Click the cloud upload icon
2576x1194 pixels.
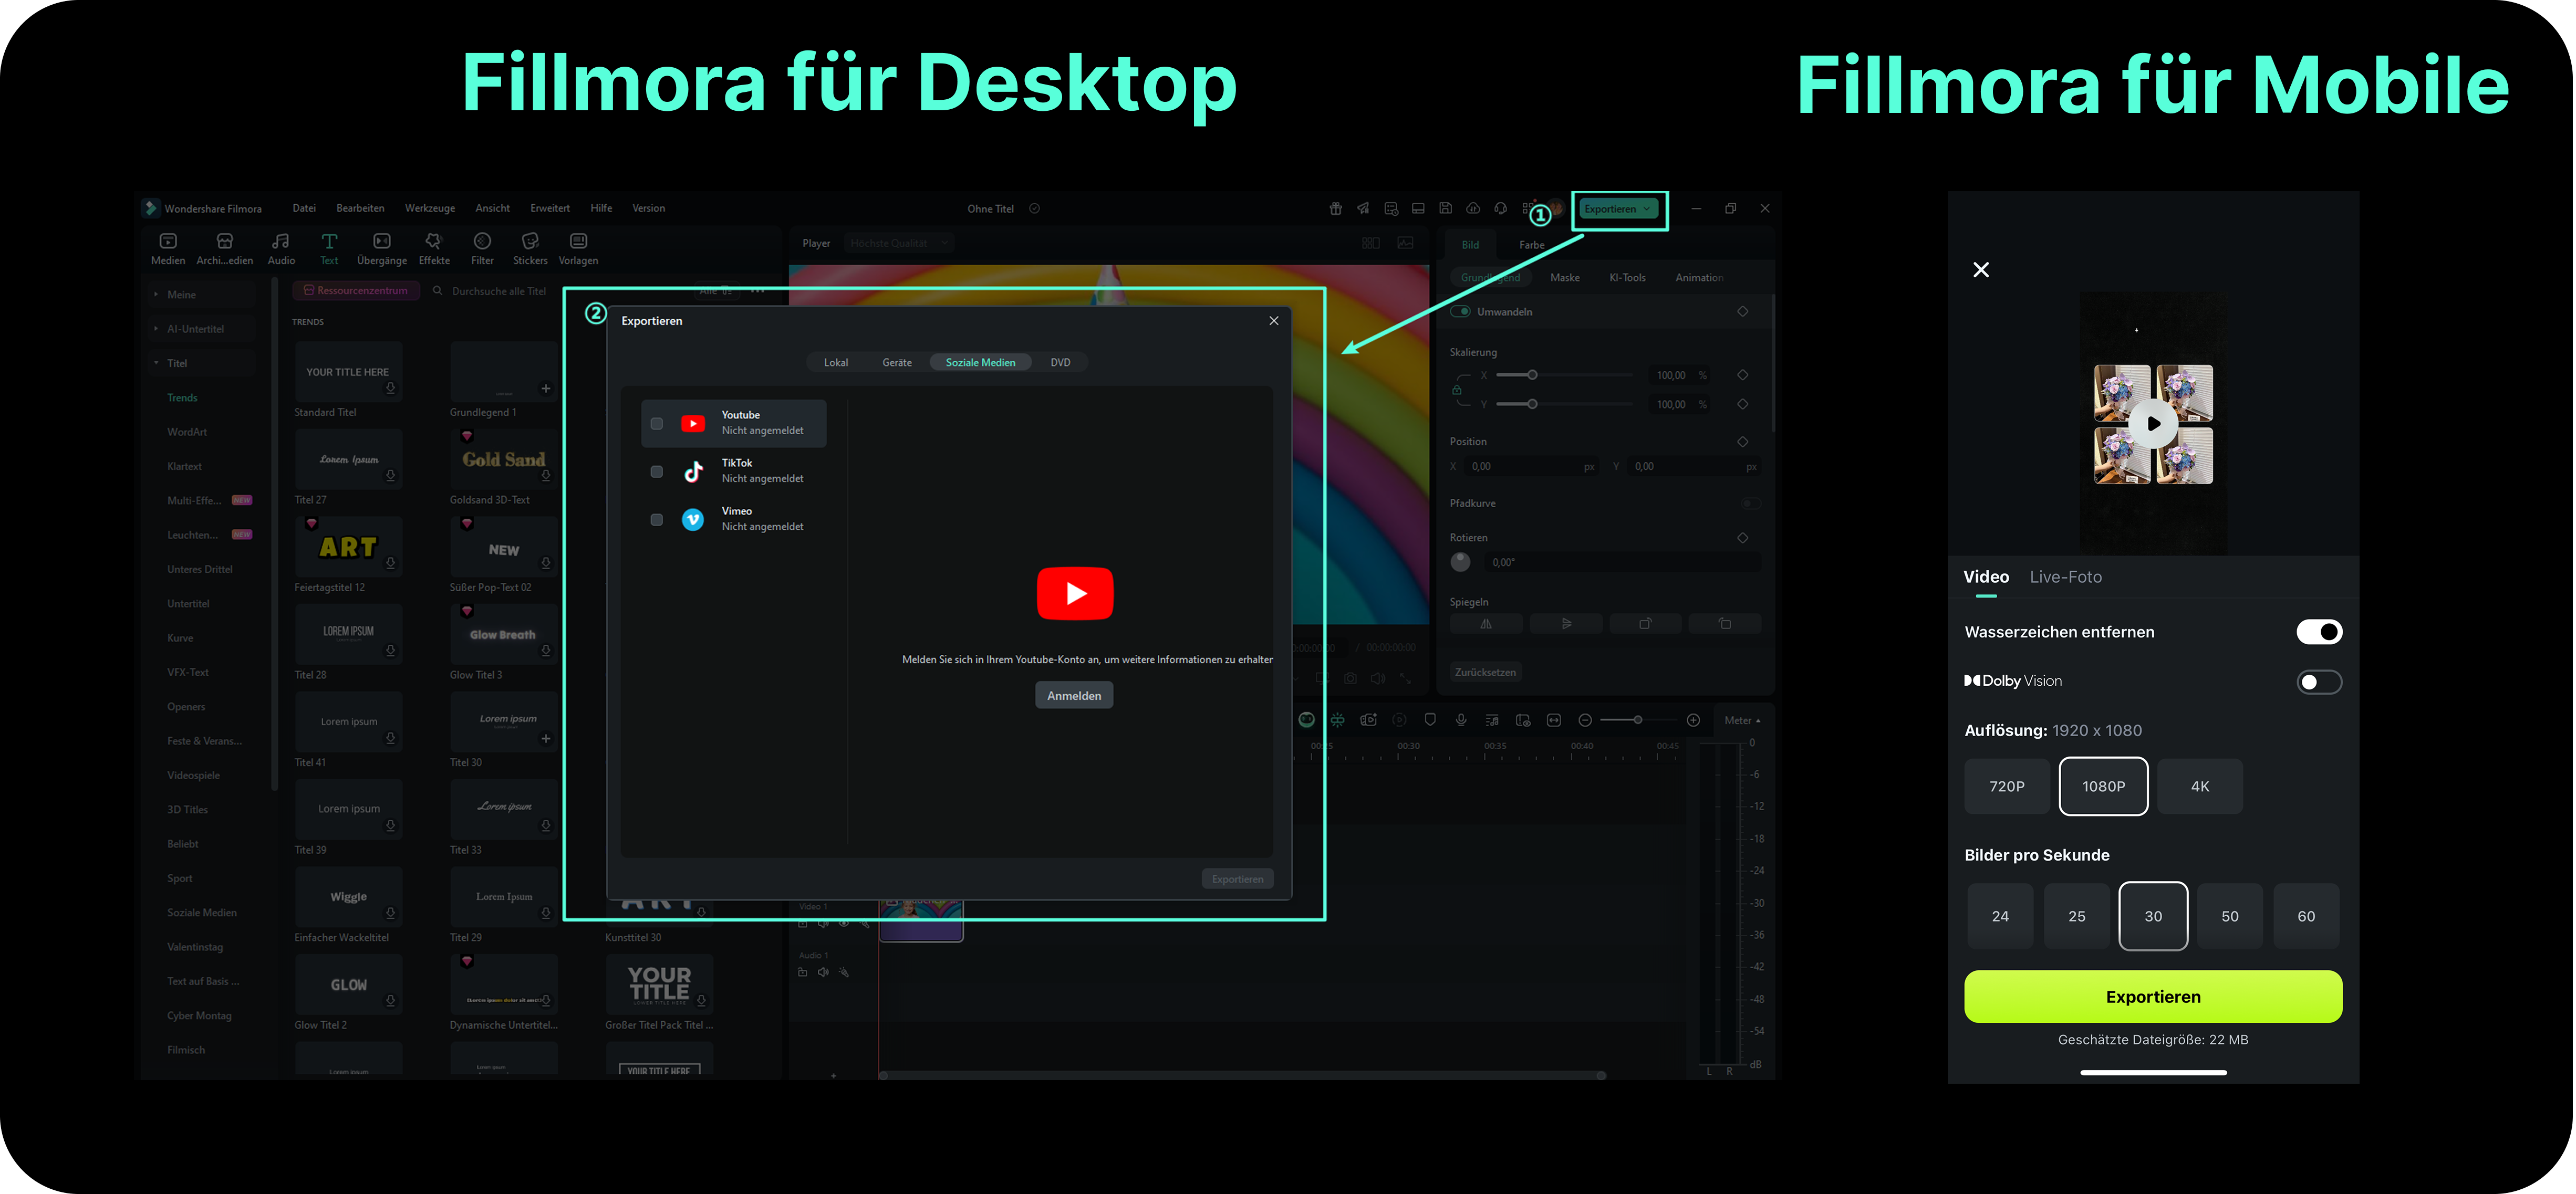pos(1473,208)
